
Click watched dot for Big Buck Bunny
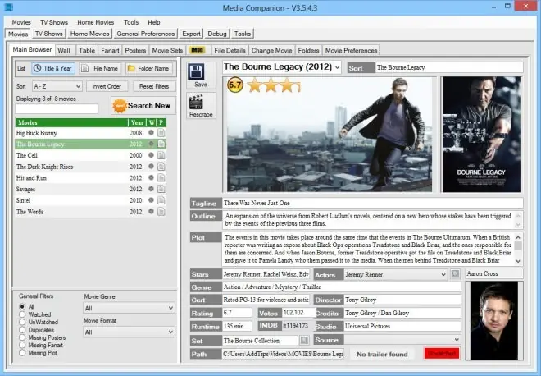coord(151,133)
